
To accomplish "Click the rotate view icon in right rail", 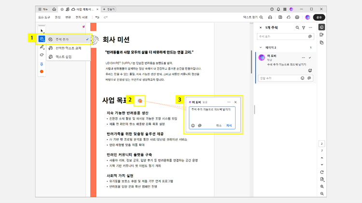I will point(322,172).
